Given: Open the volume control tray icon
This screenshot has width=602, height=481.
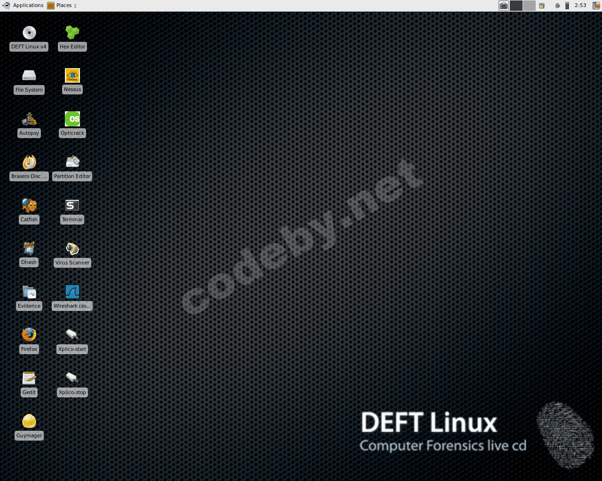Looking at the screenshot, I should (557, 6).
